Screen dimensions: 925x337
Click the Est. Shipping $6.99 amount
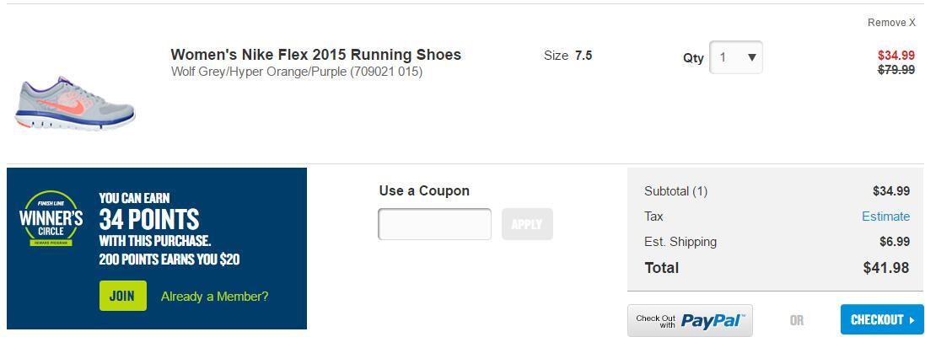pos(894,242)
